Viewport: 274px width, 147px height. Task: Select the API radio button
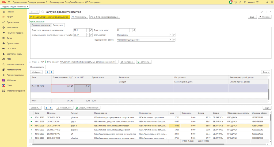[x=39, y=62]
